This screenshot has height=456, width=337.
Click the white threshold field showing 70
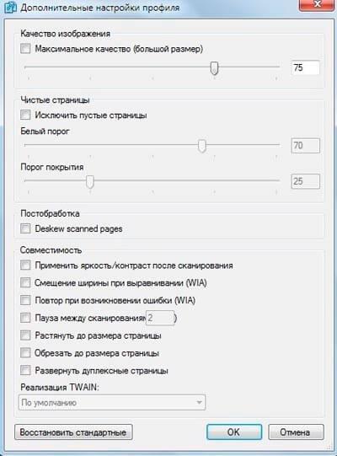click(x=305, y=146)
